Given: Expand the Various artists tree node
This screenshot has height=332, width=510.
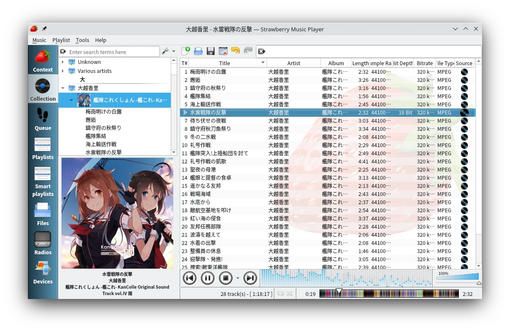Looking at the screenshot, I should tap(63, 71).
